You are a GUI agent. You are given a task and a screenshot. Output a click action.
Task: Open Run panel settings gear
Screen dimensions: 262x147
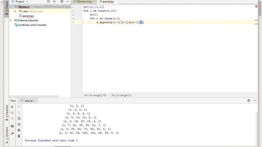(x=249, y=100)
